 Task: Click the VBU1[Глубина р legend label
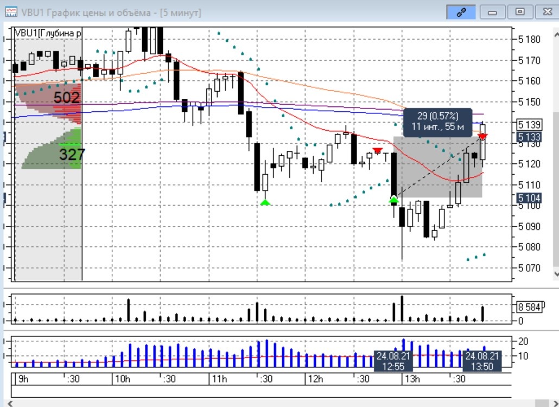[48, 33]
